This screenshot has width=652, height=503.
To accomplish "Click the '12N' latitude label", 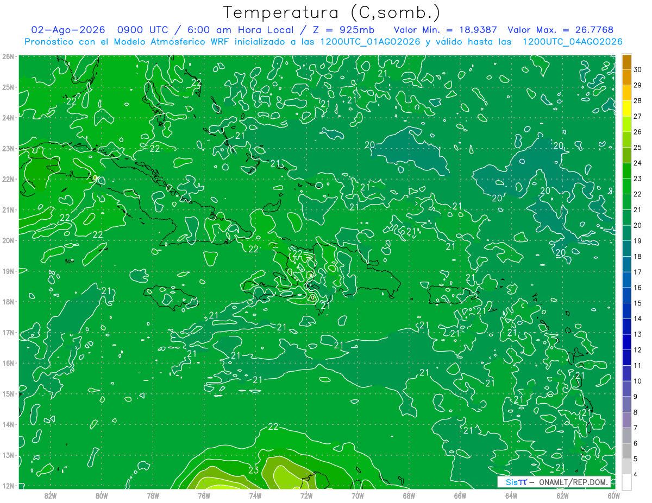I will 8,486.
